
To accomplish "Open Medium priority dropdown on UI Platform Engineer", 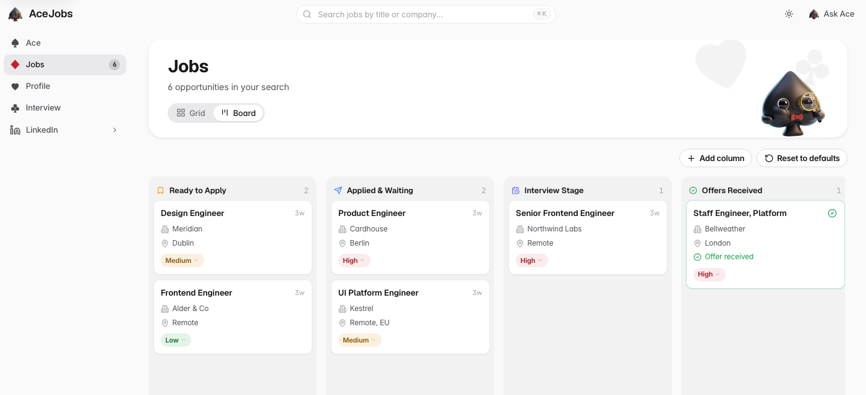I will [x=360, y=340].
